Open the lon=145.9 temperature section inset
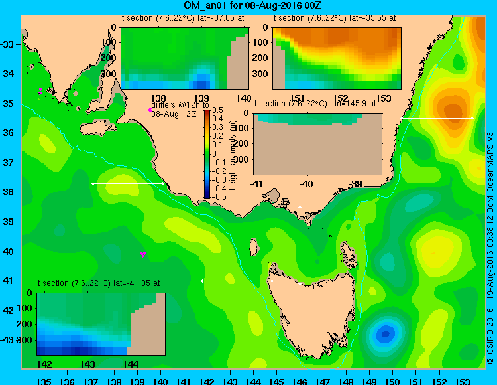 pyautogui.click(x=317, y=144)
